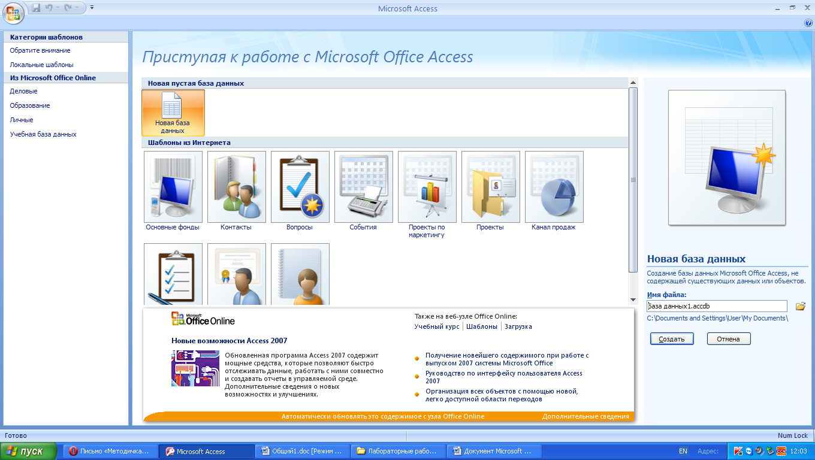Select Учебная база данных category
The image size is (815, 460).
[43, 134]
